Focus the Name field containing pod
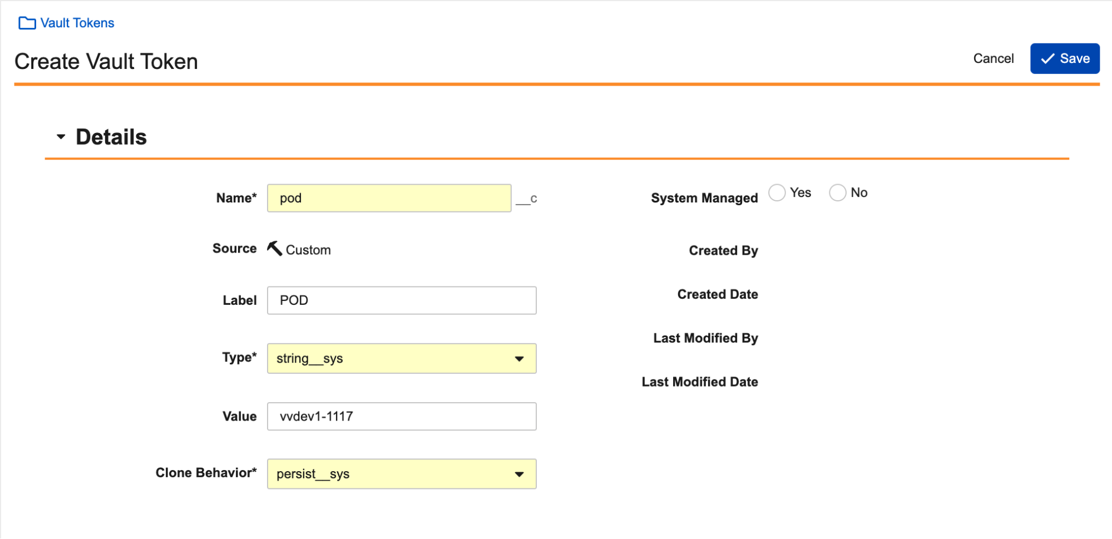Image resolution: width=1112 pixels, height=539 pixels. point(388,198)
